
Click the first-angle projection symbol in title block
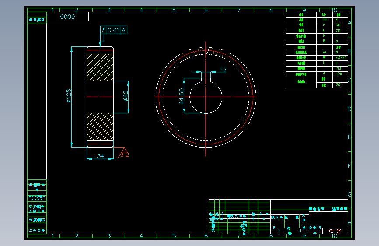tap(335, 231)
